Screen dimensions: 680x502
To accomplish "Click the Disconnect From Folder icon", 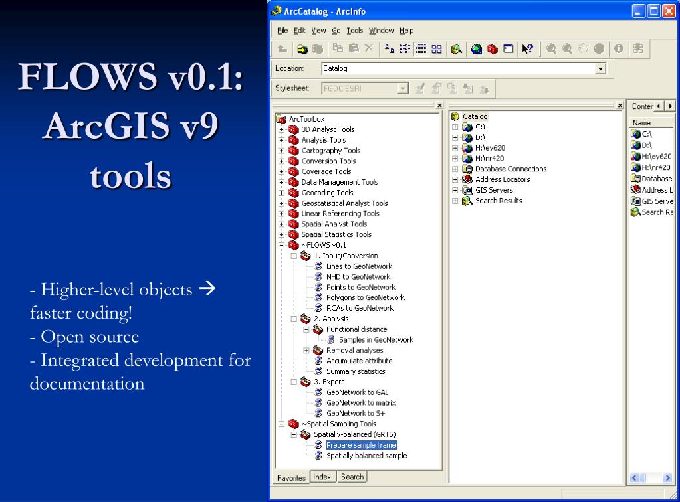I will [318, 49].
